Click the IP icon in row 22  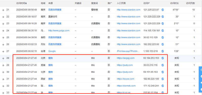pyautogui.click(x=163, y=17)
